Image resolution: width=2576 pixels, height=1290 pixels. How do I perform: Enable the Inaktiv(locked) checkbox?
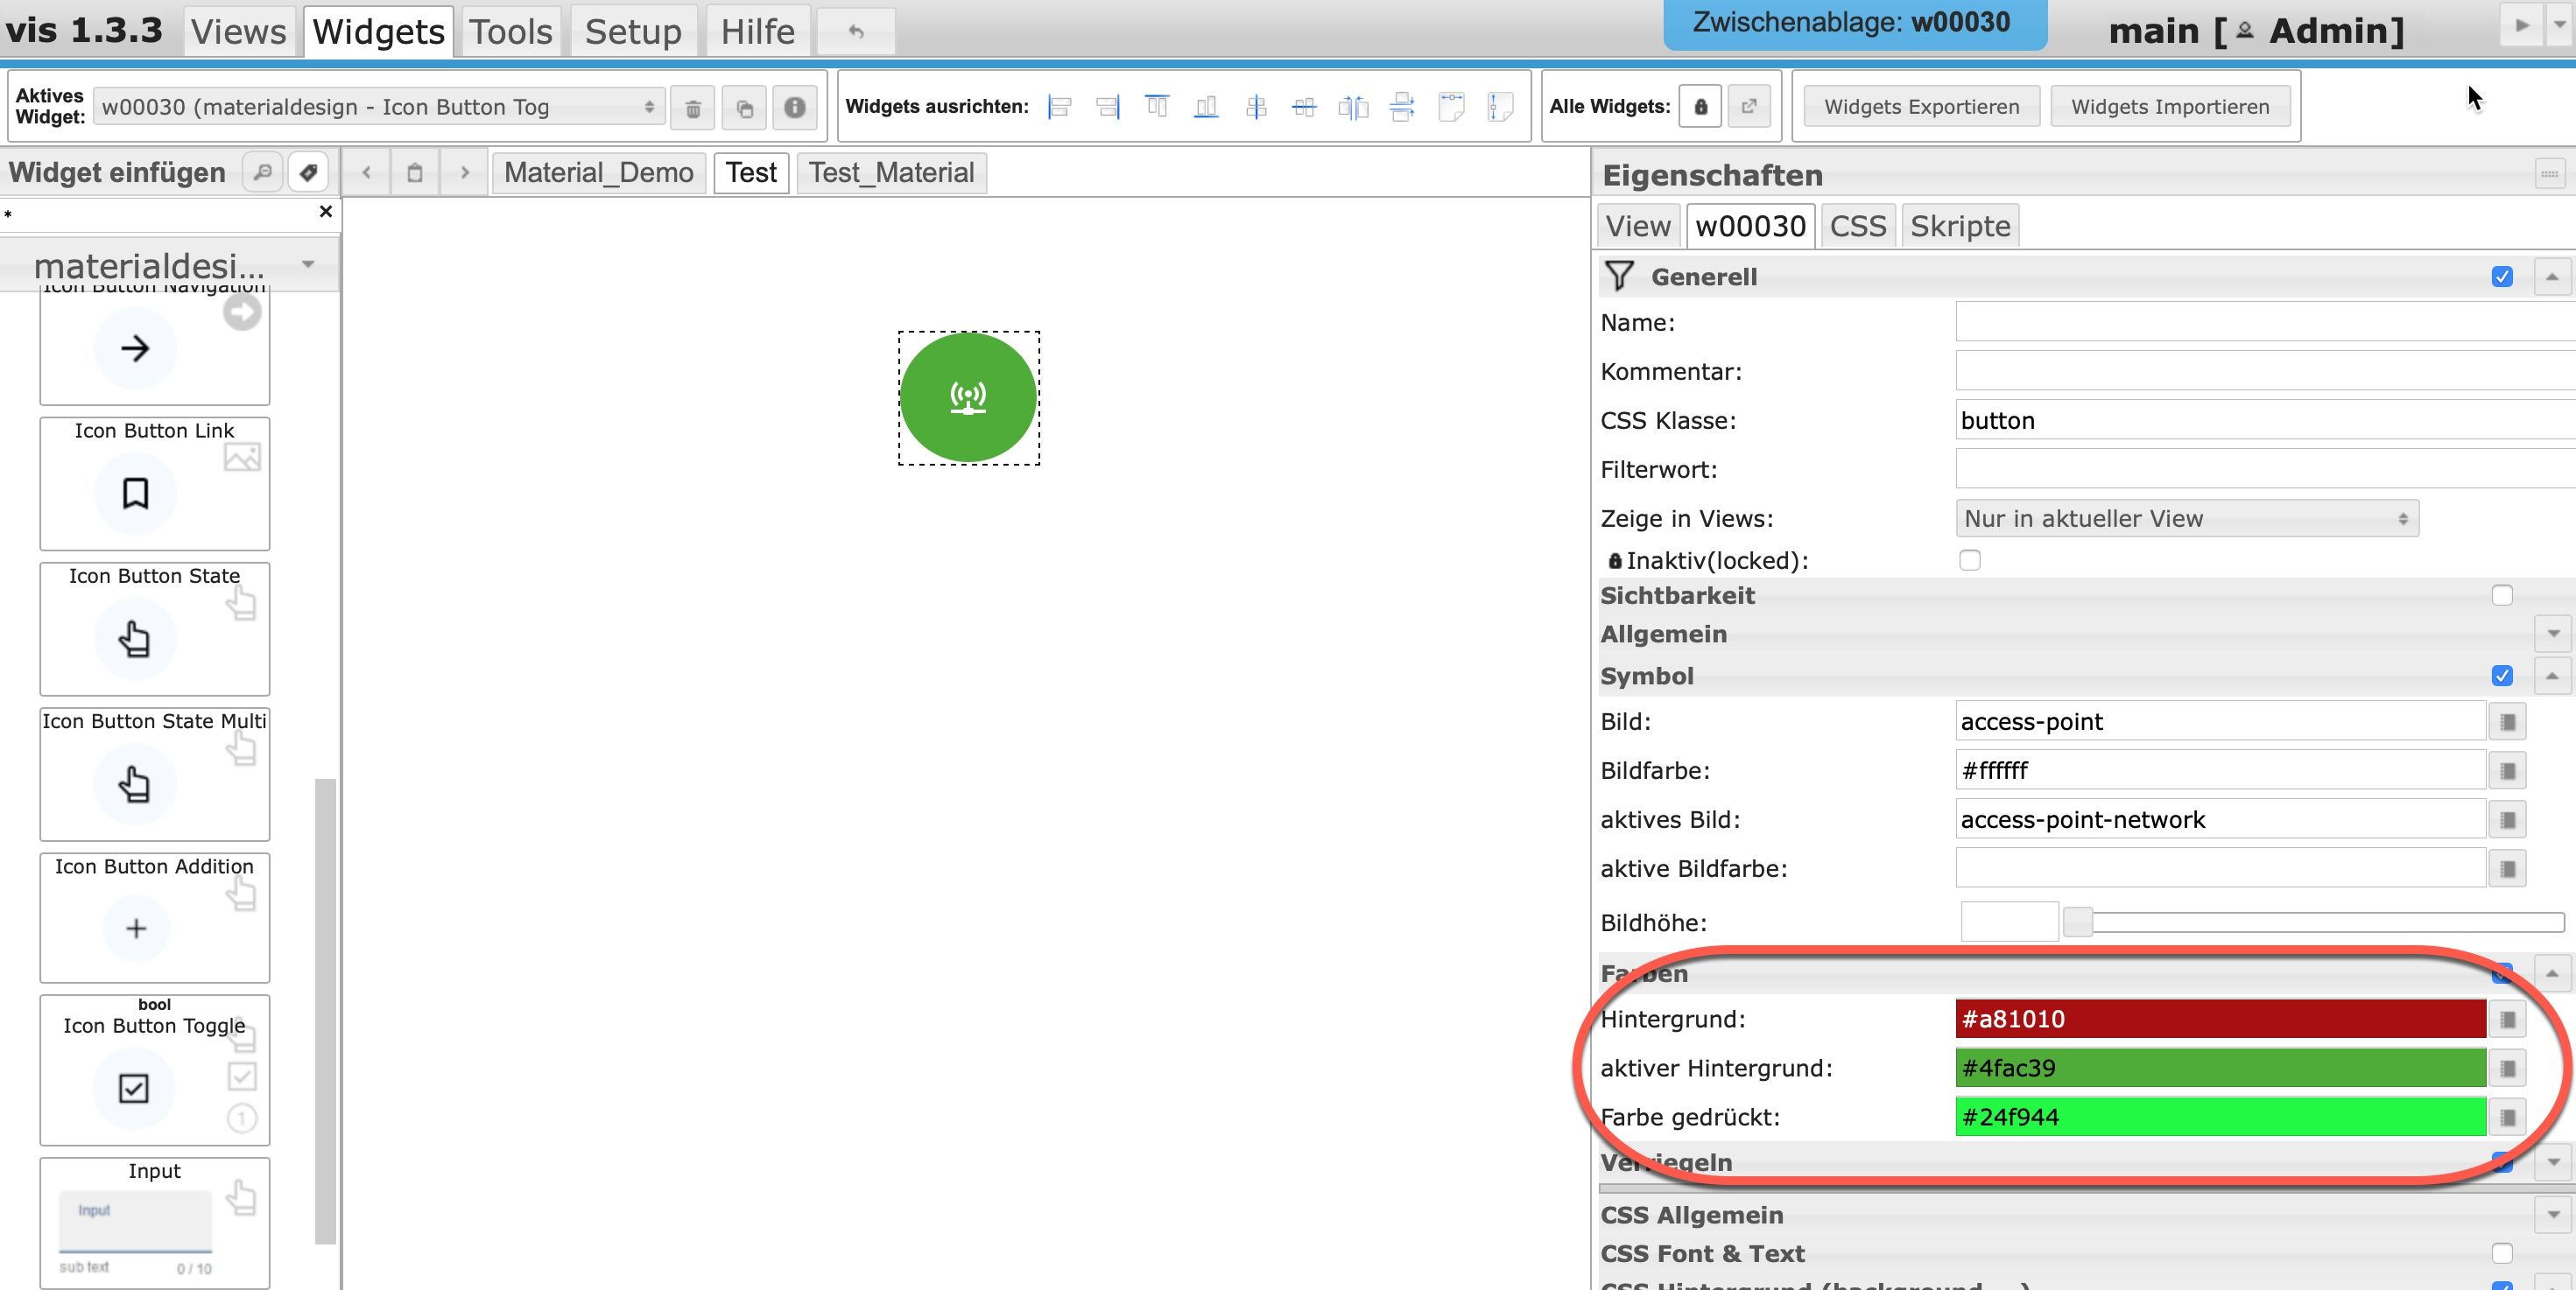pyautogui.click(x=1970, y=561)
